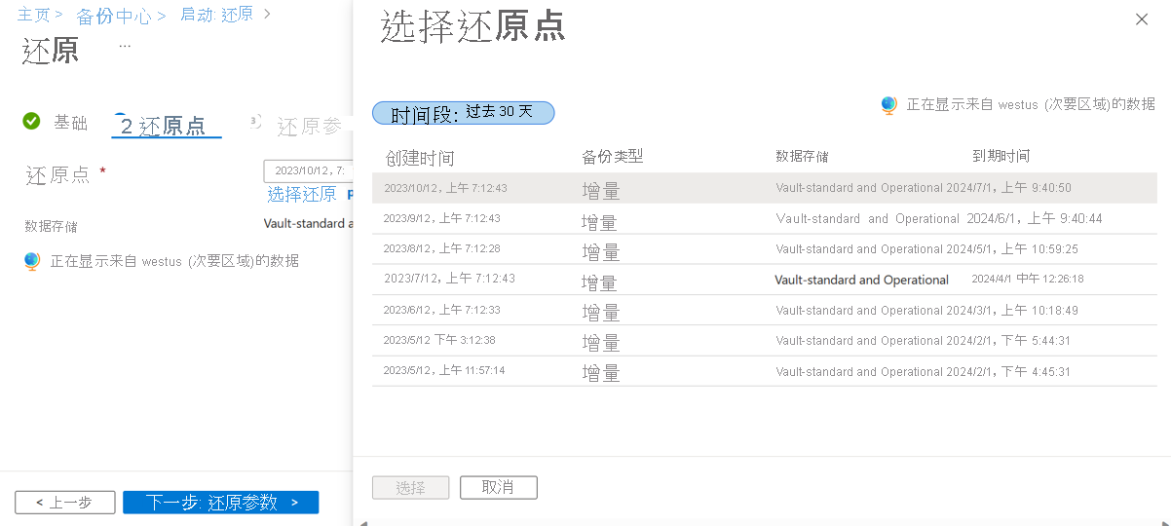The image size is (1171, 526).
Task: Click the disabled 选择 button
Action: (411, 487)
